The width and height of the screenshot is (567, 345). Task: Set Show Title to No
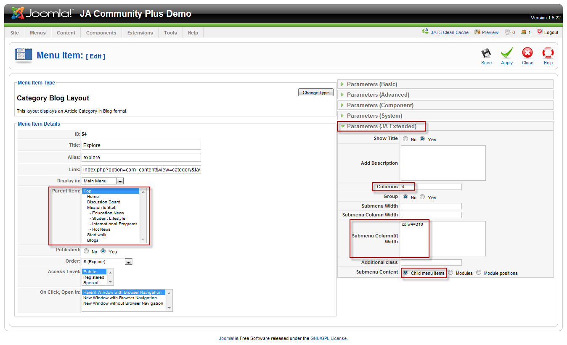[x=405, y=139]
